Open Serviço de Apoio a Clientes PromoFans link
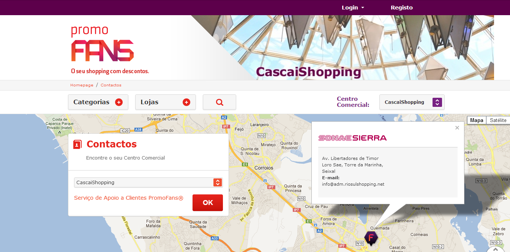Image resolution: width=510 pixels, height=252 pixels. 129,198
